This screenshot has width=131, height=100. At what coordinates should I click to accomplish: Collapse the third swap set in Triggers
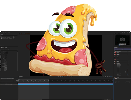pos(2,64)
